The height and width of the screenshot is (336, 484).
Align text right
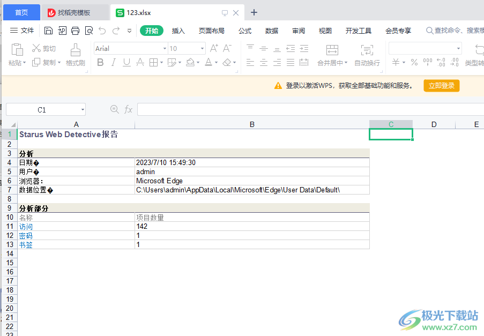pos(277,62)
